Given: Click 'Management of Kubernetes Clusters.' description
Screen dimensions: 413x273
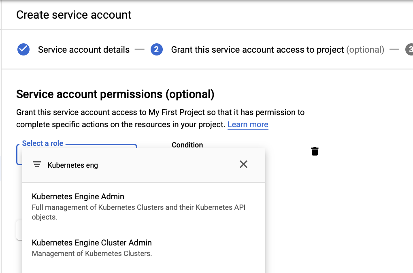Looking at the screenshot, I should tap(92, 254).
